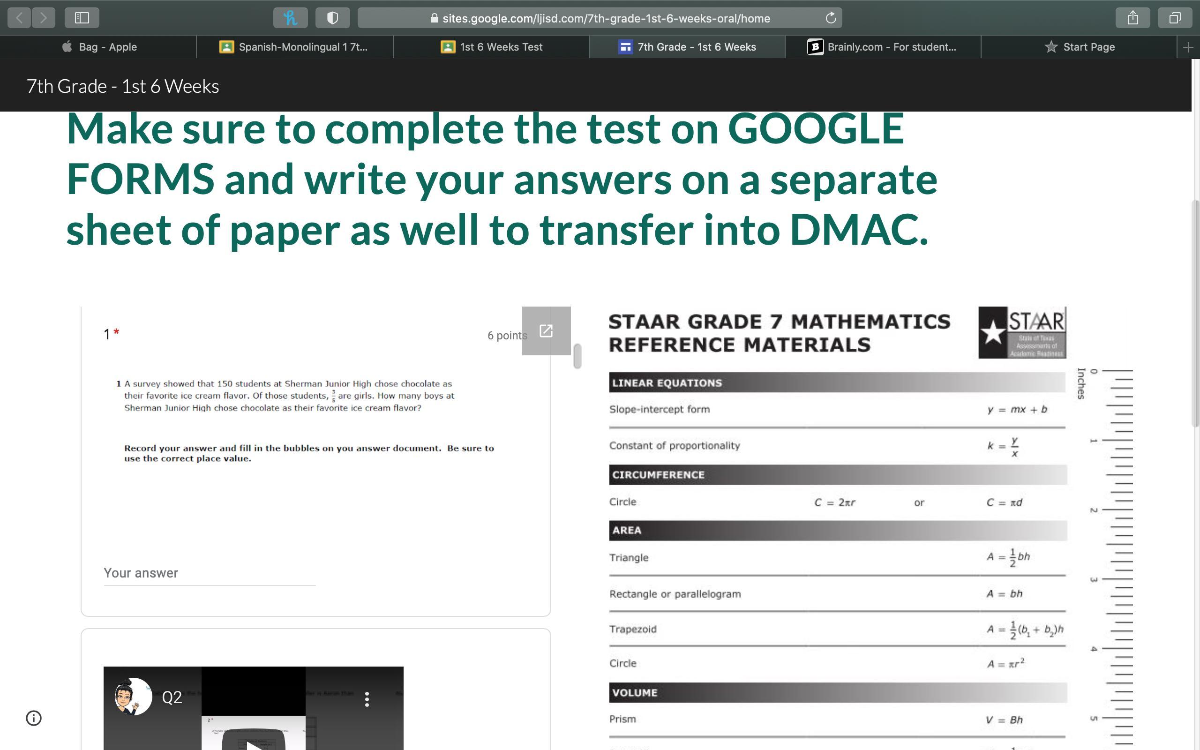Switch to the Bag - Apple tab

(x=99, y=47)
